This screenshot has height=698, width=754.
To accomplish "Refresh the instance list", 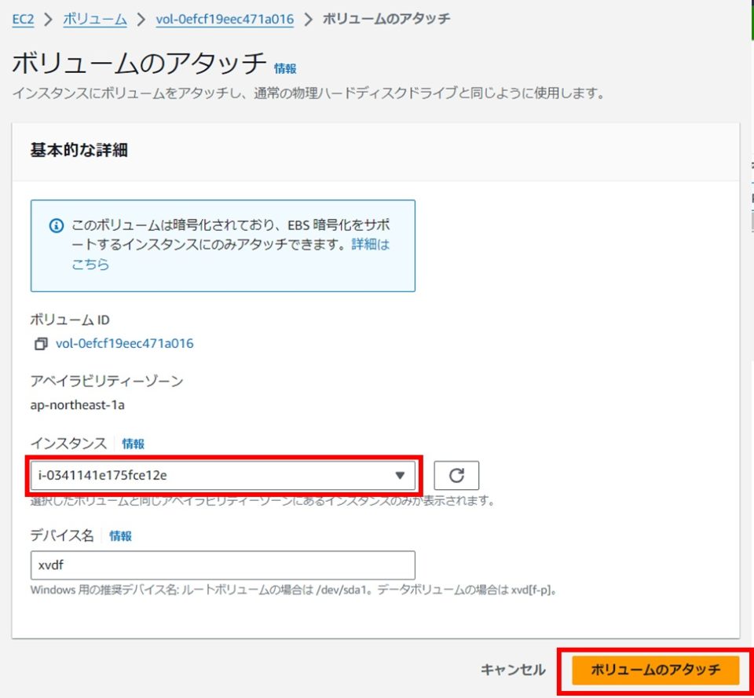I will click(456, 475).
